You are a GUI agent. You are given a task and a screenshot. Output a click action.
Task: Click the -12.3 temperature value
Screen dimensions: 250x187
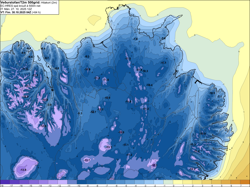[x=35, y=75]
